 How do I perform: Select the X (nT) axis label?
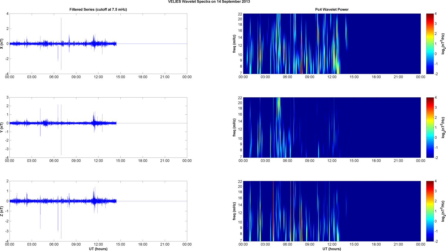coord(2,44)
